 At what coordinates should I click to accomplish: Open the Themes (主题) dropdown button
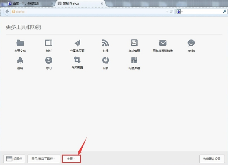click(71, 159)
